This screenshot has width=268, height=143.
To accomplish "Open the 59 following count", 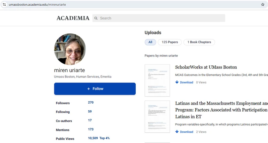I will [90, 112].
